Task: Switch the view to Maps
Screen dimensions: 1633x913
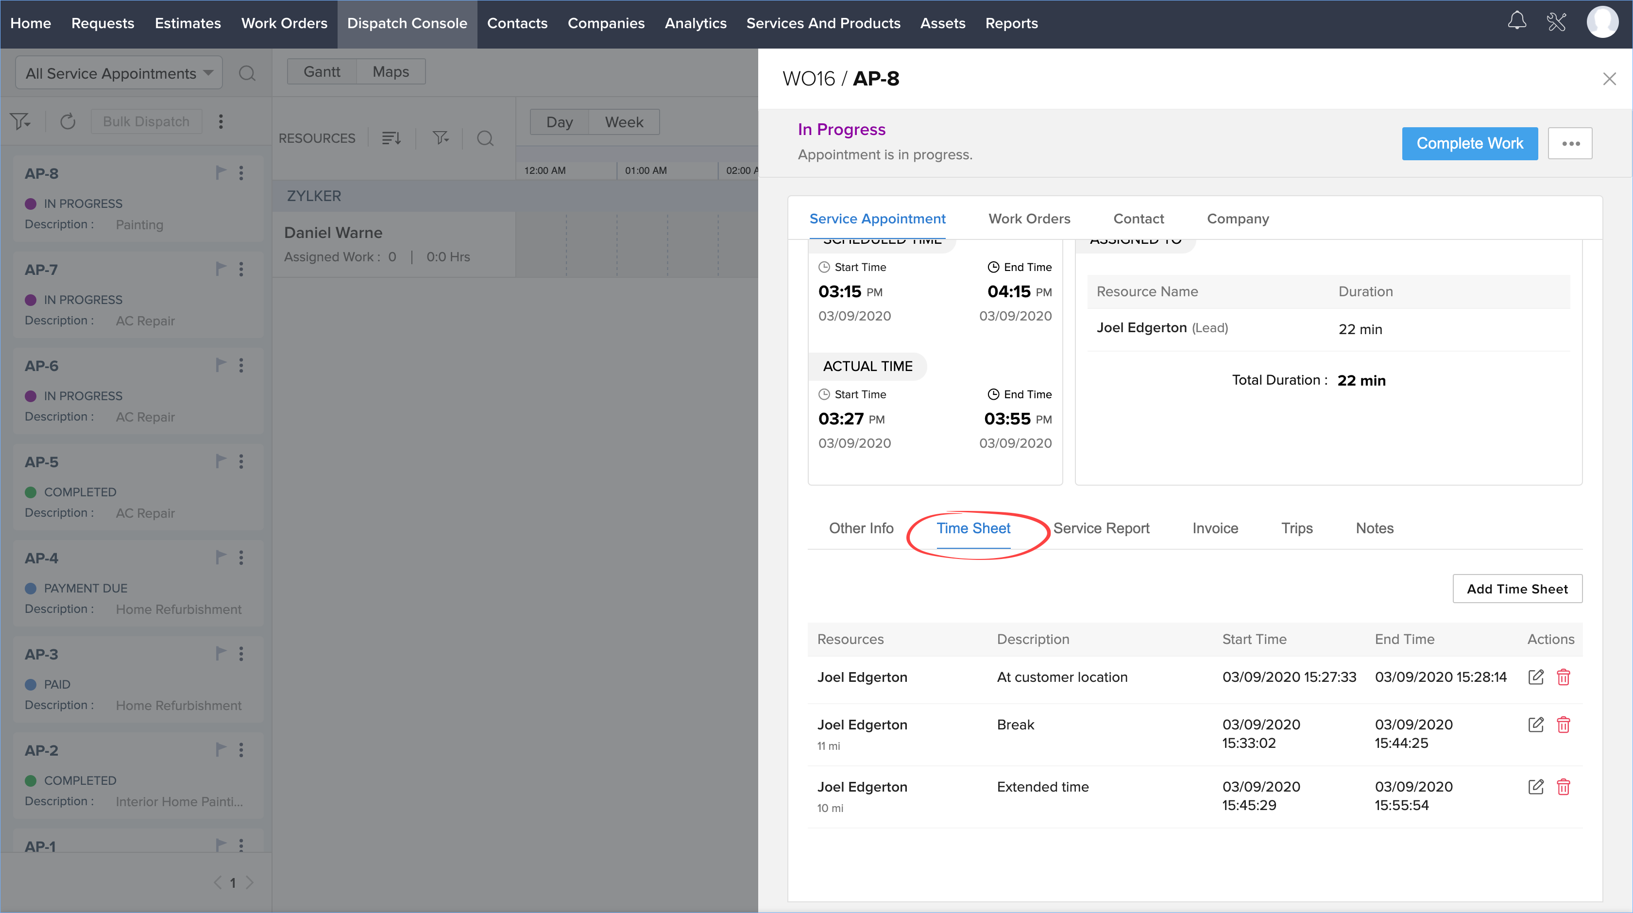Action: tap(391, 72)
